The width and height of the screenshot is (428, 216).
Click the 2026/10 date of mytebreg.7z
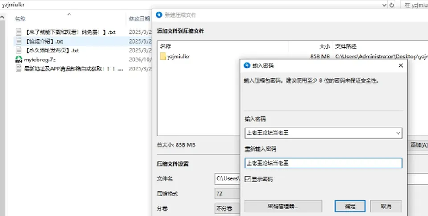tap(140, 60)
